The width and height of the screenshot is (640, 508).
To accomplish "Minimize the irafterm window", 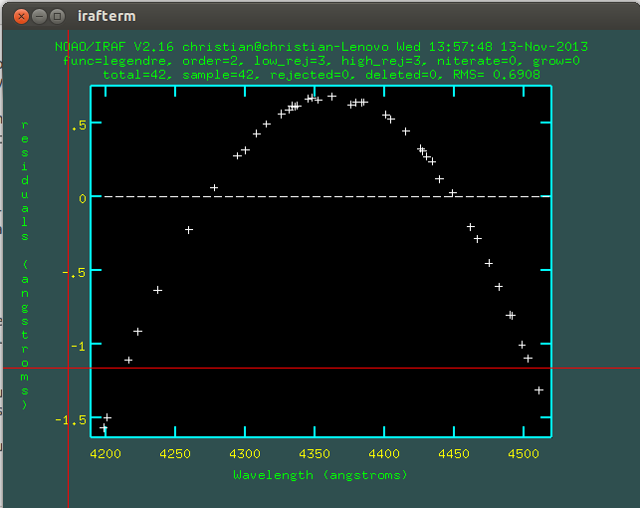I will (x=38, y=16).
